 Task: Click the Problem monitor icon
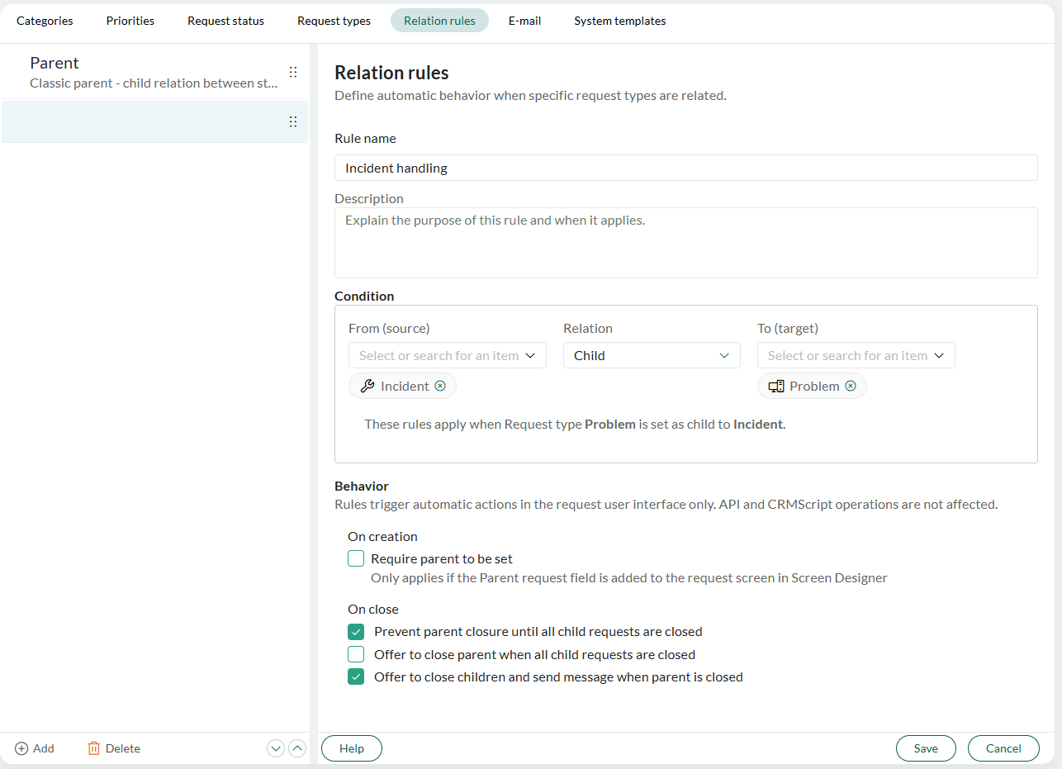click(776, 386)
